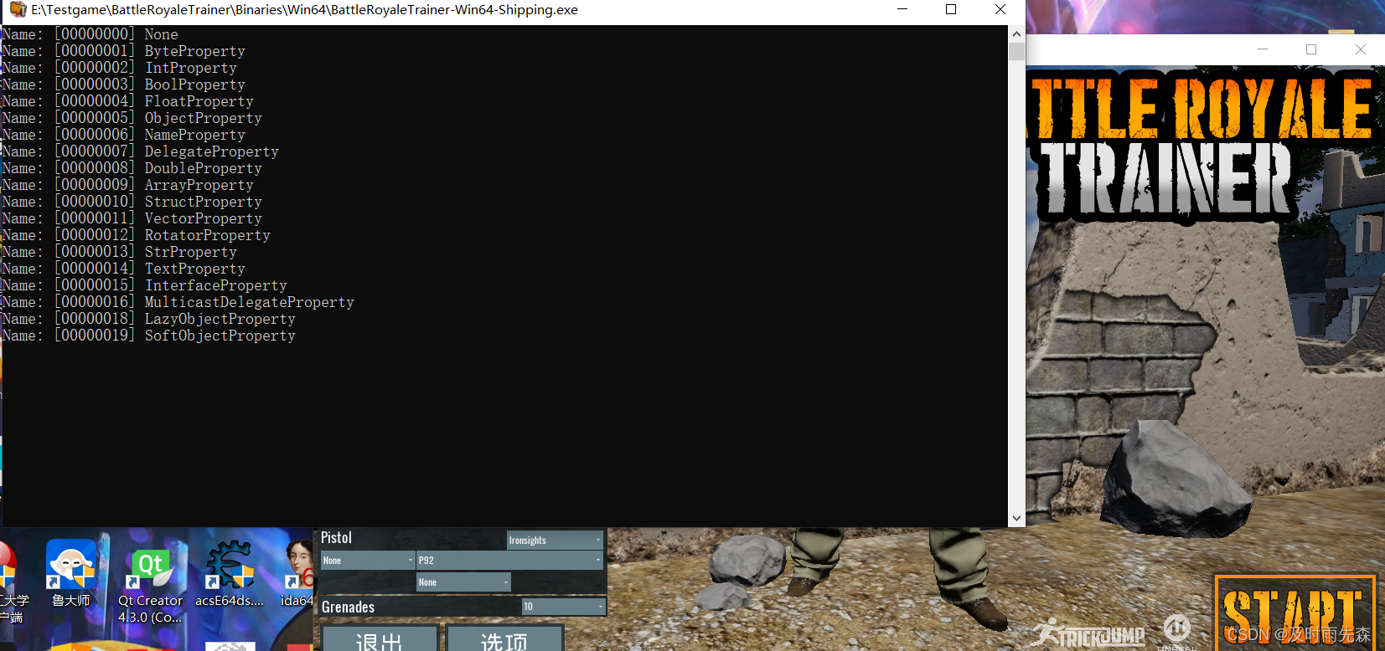
Task: Click the DelegateProperty console entry
Action: click(x=141, y=151)
